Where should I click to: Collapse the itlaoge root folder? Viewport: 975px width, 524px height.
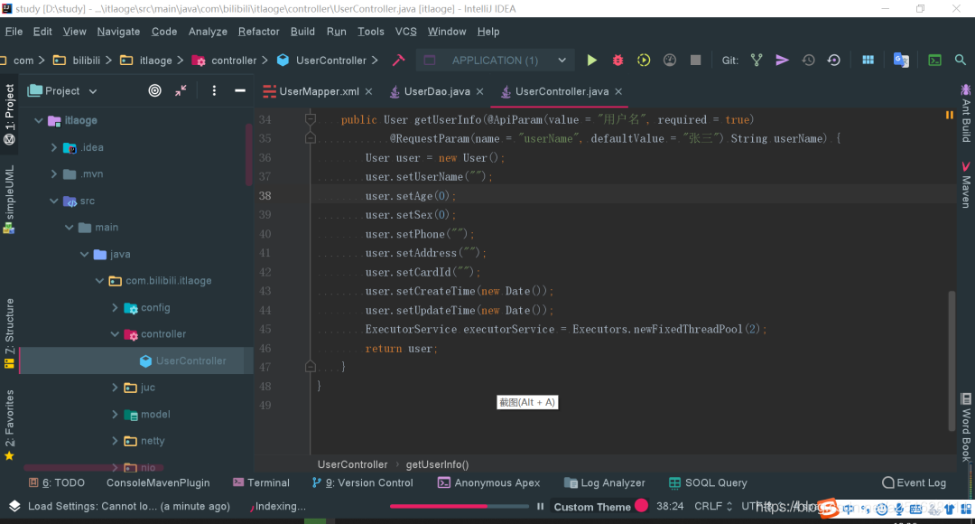coord(39,121)
